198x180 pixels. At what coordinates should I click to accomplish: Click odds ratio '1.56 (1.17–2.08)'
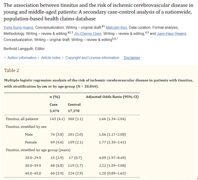[112, 135]
